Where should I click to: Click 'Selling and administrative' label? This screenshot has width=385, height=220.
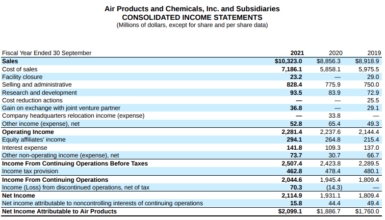(37, 85)
